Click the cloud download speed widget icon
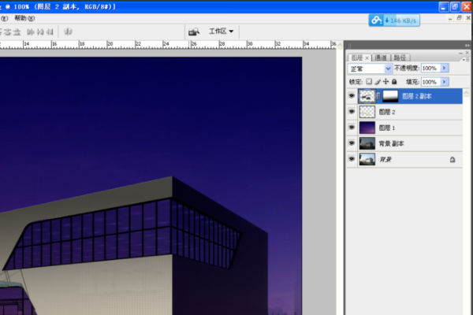Image resolution: width=473 pixels, height=315 pixels. tap(377, 20)
